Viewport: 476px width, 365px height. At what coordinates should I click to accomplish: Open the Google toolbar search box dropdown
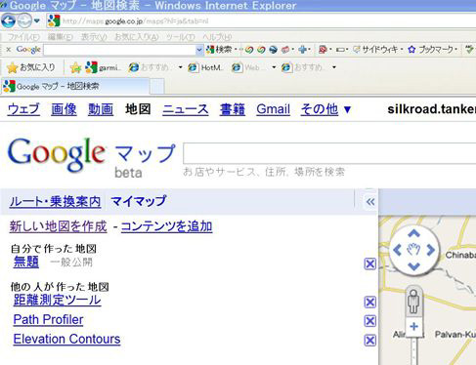click(199, 50)
